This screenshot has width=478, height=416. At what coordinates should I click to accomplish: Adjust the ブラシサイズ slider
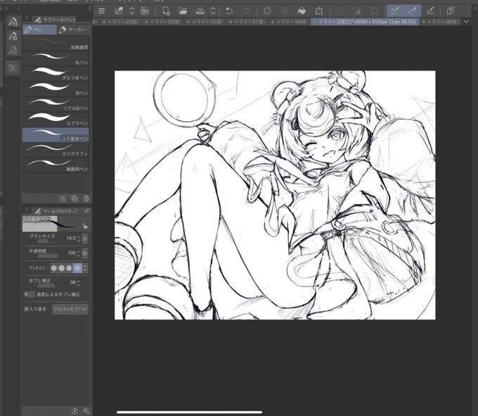[x=47, y=241]
